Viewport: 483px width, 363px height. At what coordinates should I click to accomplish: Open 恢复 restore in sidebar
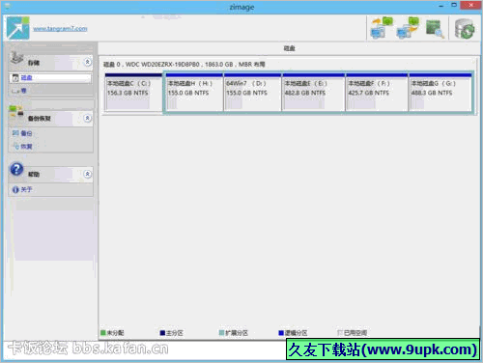pos(26,147)
